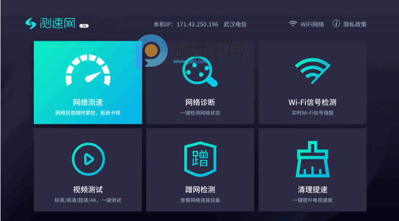The image size is (399, 221).
Task: Select the 清理提速 title text
Action: (313, 190)
